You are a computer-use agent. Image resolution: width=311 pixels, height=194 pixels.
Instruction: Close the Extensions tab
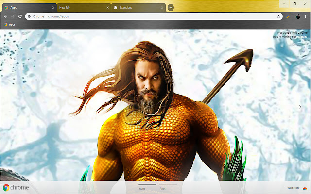click(x=162, y=8)
